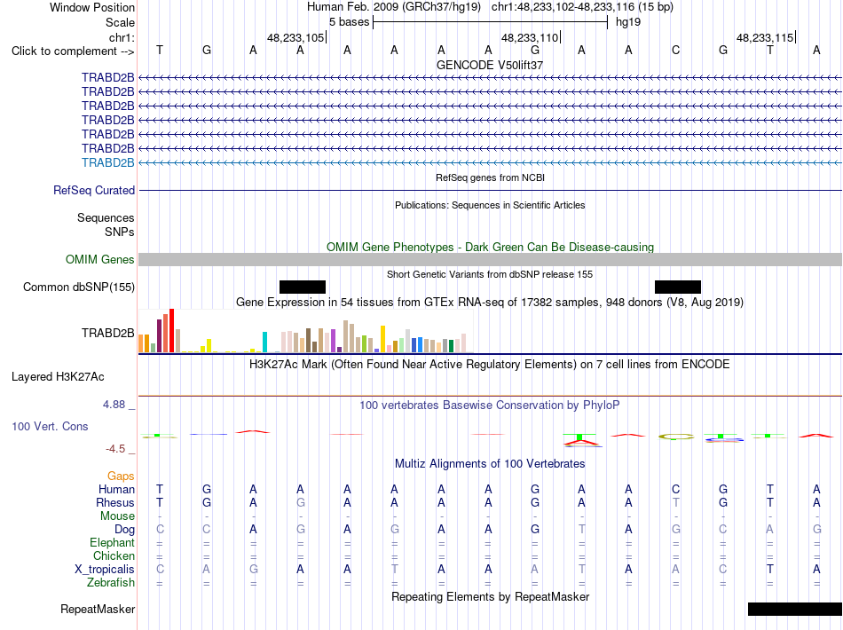Select the Elephant alignment row label
This screenshot has height=630, width=843.
pyautogui.click(x=112, y=542)
